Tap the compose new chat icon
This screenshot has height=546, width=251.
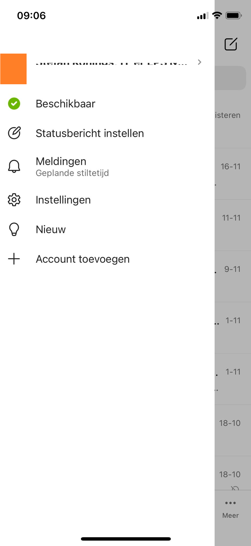[231, 44]
